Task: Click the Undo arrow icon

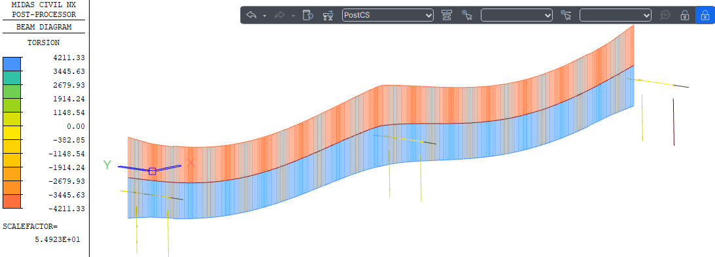Action: pos(252,15)
